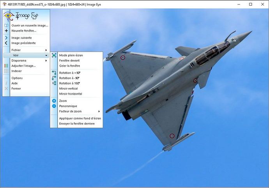Open Aide menu entry
Screen dimensions: 269x188
pos(14,83)
